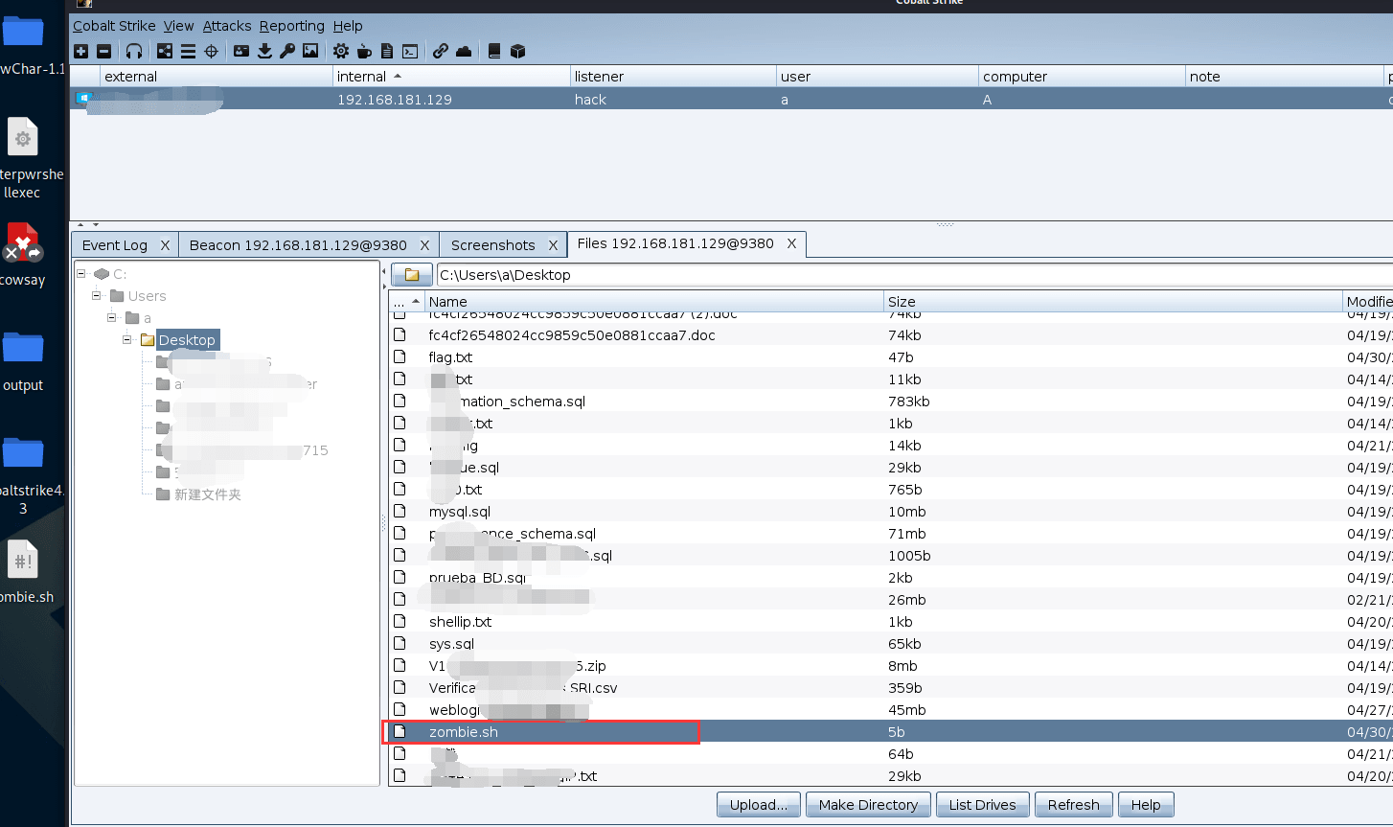Collapse the C: drive tree node
This screenshot has height=827, width=1393.
pos(81,273)
